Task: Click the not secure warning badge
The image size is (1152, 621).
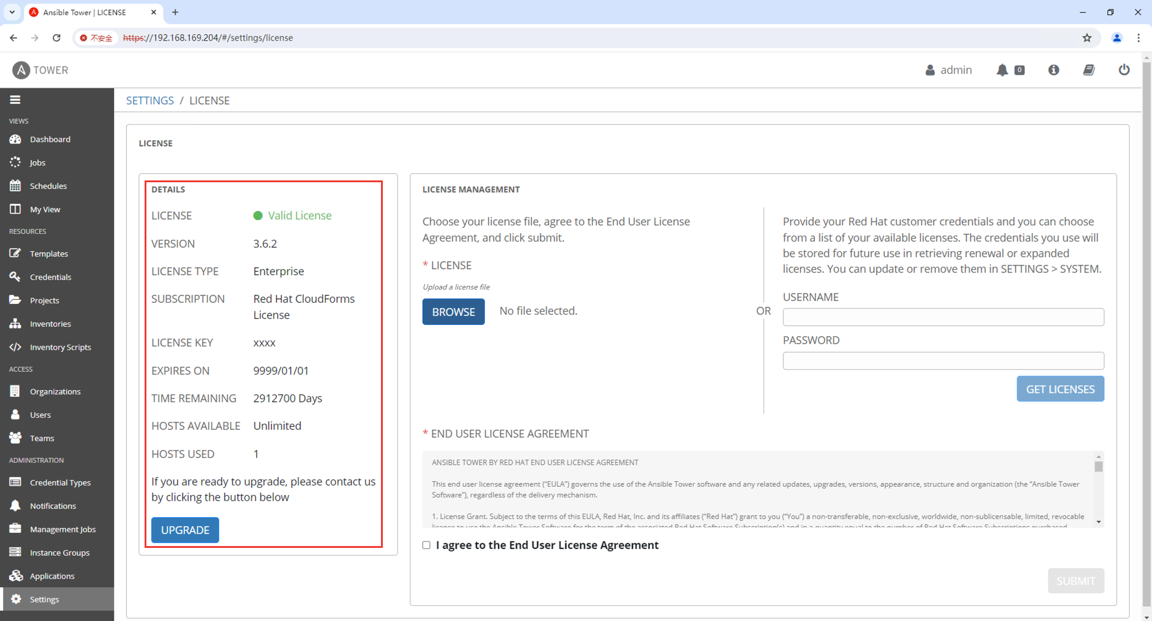Action: tap(96, 38)
